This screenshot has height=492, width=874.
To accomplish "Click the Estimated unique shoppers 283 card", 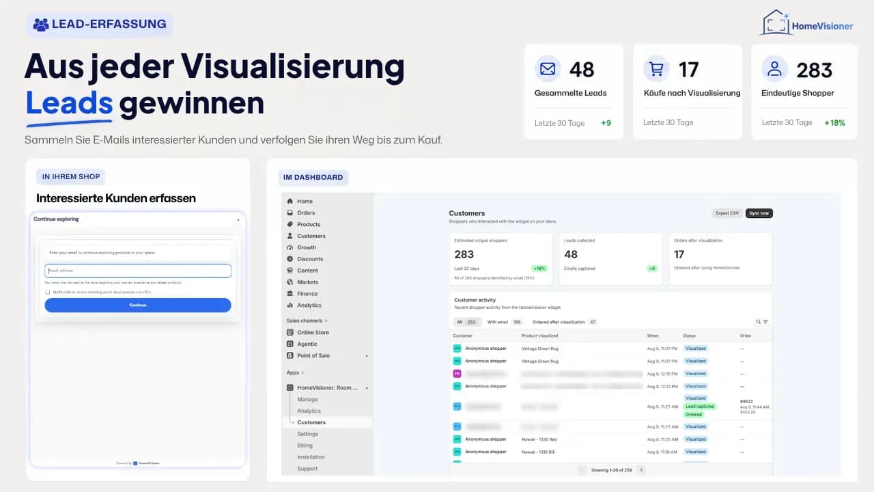I will point(501,259).
